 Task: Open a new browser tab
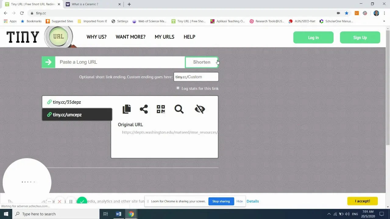tap(129, 4)
